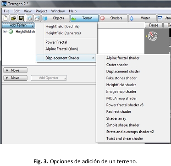Click the render view R toolbar icon
The width and height of the screenshot is (171, 166).
(29, 18)
